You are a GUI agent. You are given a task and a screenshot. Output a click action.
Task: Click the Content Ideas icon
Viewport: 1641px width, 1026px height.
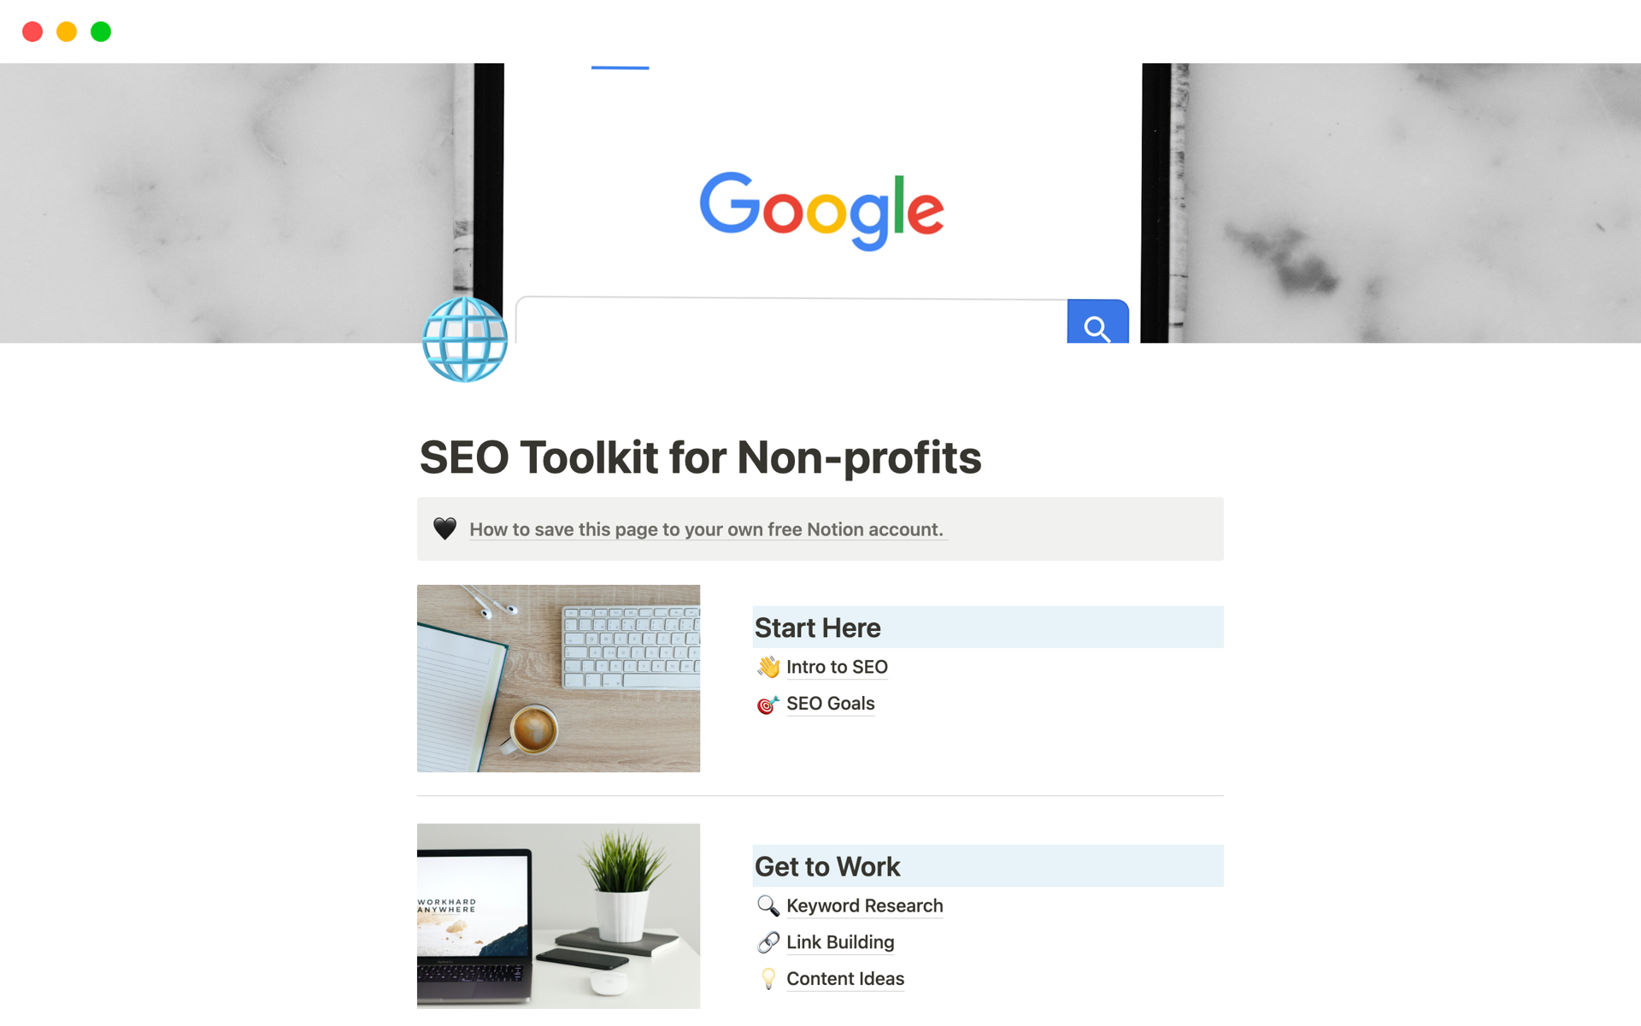(x=766, y=979)
